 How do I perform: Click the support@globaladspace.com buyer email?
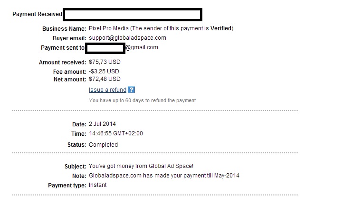[127, 38]
